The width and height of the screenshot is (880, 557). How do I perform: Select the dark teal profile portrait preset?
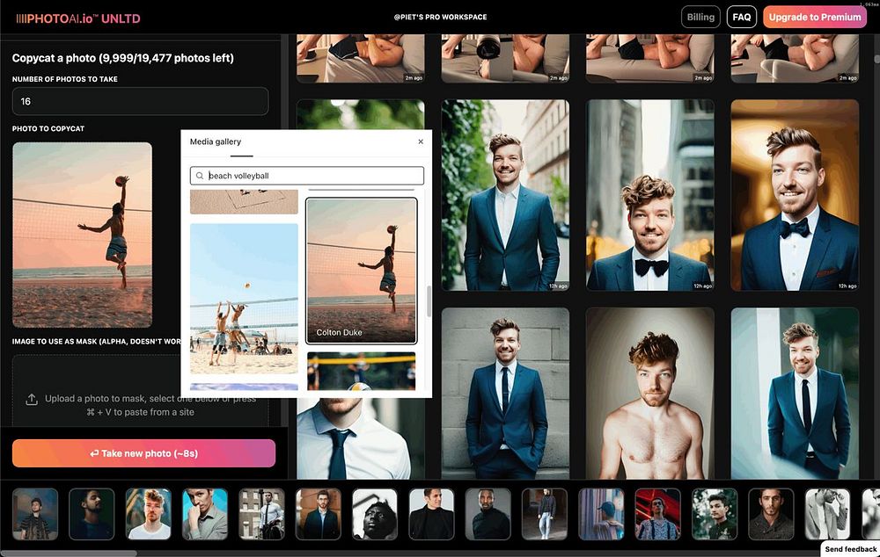pyautogui.click(x=92, y=514)
